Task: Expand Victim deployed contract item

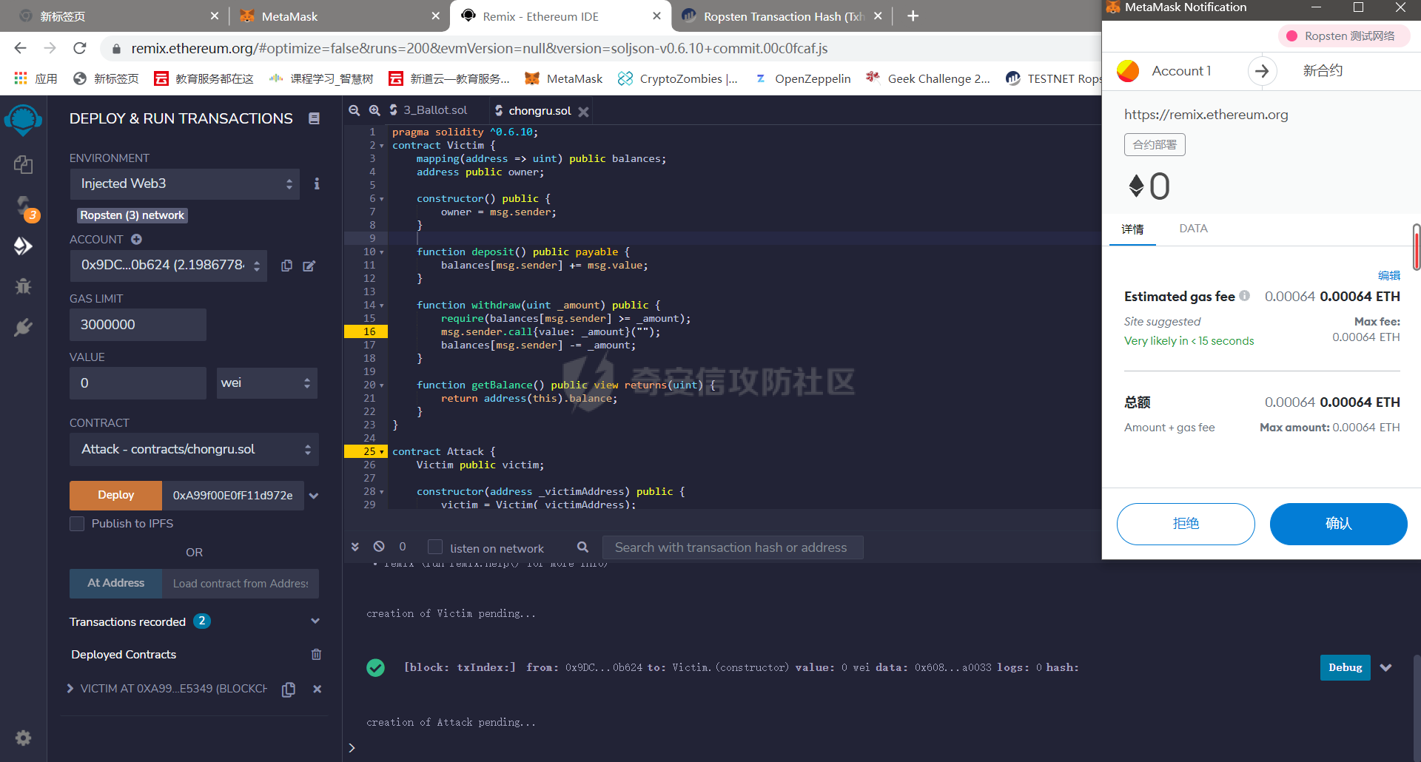Action: coord(70,689)
